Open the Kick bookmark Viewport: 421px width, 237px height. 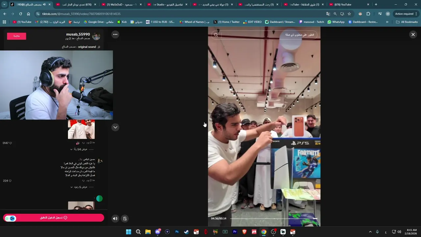tap(122, 22)
